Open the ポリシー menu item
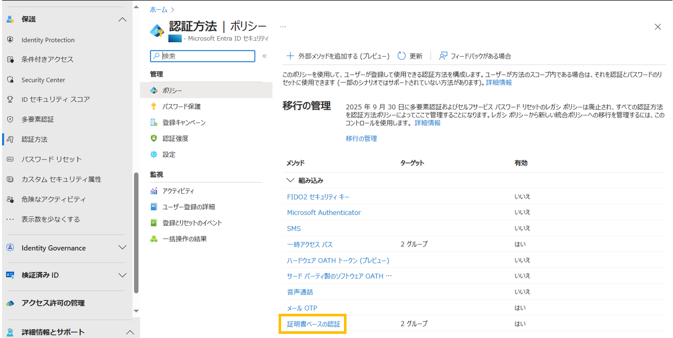This screenshot has height=338, width=673. pyautogui.click(x=206, y=90)
